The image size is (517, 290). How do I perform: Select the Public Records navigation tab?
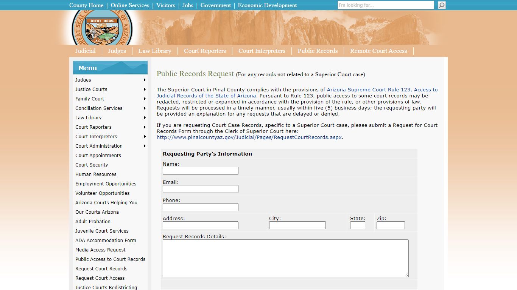coord(318,51)
